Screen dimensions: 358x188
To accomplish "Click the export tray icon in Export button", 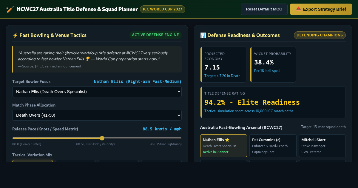I will tap(298, 9).
